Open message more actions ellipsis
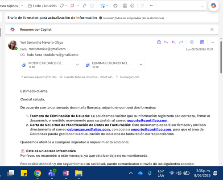This screenshot has width=223, height=180. click(212, 42)
